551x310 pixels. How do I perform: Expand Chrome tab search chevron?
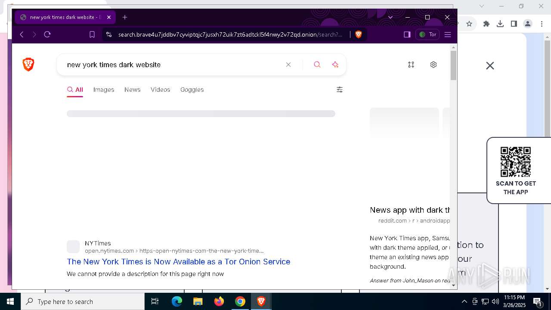pos(482,6)
